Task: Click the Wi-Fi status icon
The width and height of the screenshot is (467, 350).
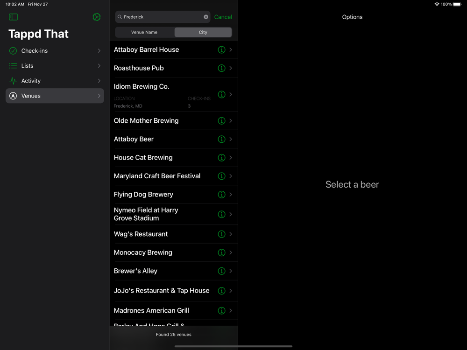Action: point(437,4)
